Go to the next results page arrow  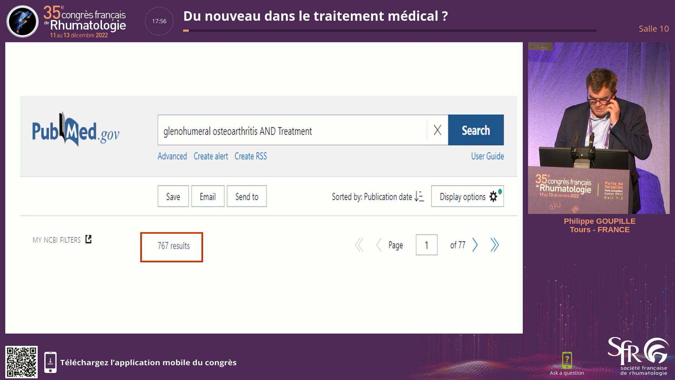475,245
